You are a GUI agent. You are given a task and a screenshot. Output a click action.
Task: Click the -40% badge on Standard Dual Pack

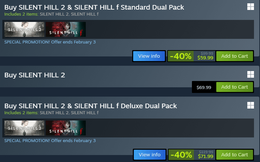click(x=181, y=56)
